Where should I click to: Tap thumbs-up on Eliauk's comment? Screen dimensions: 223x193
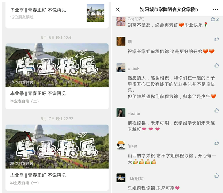tap(216, 65)
